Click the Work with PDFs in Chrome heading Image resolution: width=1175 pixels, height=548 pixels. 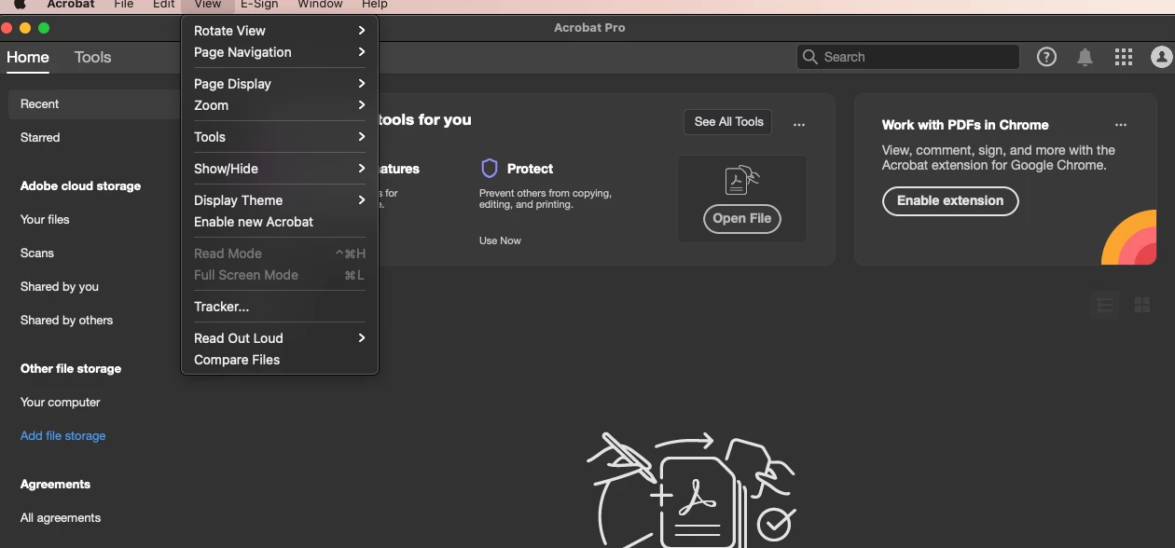pos(965,124)
